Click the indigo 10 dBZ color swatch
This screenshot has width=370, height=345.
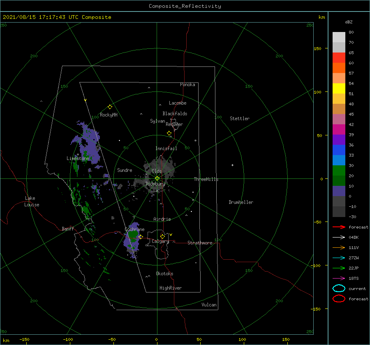339,191
